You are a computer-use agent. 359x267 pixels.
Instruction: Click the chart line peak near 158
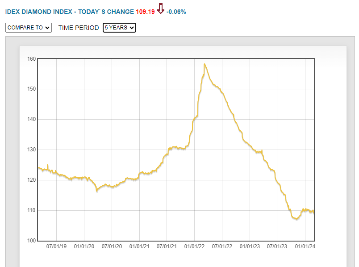205,64
